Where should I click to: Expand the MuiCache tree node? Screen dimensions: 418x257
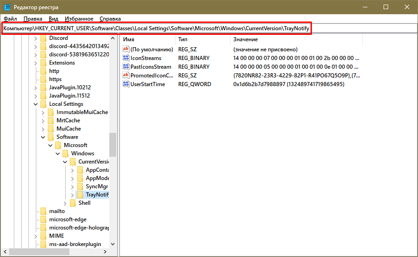(x=43, y=129)
